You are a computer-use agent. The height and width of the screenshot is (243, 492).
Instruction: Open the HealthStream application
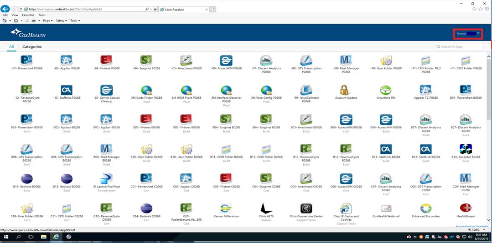click(x=466, y=208)
